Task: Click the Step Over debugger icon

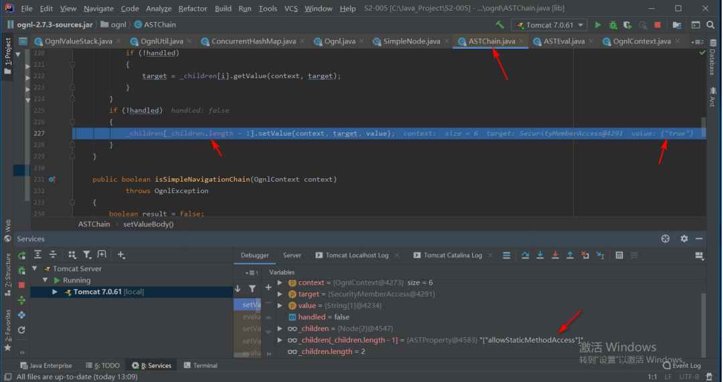Action: (526, 255)
